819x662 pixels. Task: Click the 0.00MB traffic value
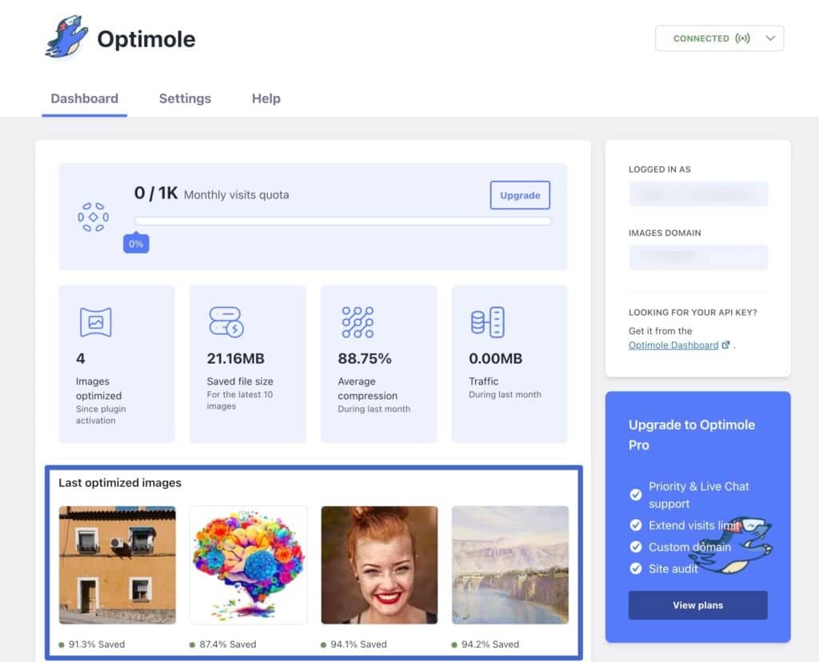pyautogui.click(x=495, y=359)
